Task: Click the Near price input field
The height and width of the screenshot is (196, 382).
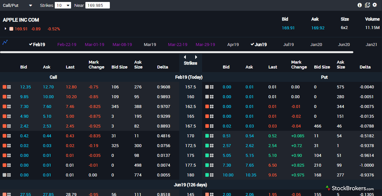Action: [x=97, y=5]
